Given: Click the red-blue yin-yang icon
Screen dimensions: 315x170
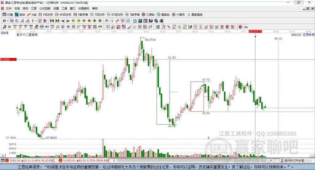Looking at the screenshot, I should (241, 27).
